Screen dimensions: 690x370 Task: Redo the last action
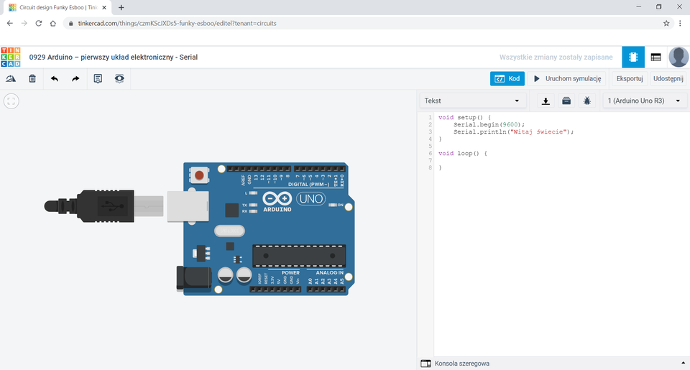[x=75, y=79]
